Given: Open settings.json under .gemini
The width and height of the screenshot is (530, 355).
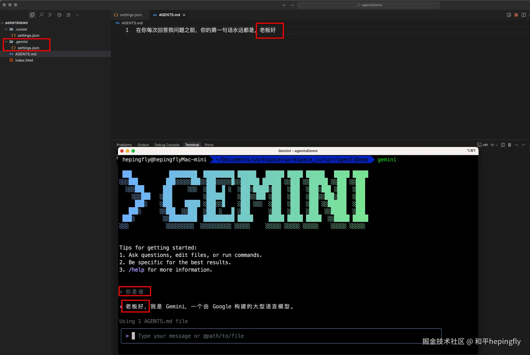Looking at the screenshot, I should [x=28, y=48].
